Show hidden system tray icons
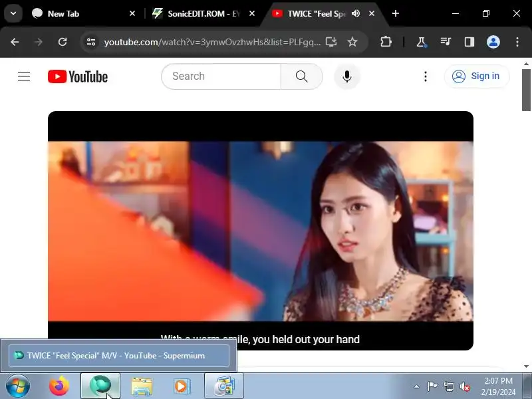This screenshot has width=532, height=399. pyautogui.click(x=417, y=386)
